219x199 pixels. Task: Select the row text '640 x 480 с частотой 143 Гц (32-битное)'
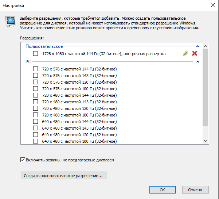click(x=79, y=128)
